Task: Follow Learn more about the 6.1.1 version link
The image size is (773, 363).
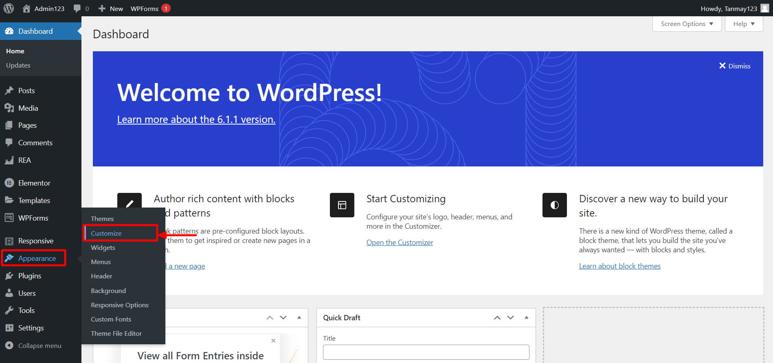Action: (x=196, y=119)
